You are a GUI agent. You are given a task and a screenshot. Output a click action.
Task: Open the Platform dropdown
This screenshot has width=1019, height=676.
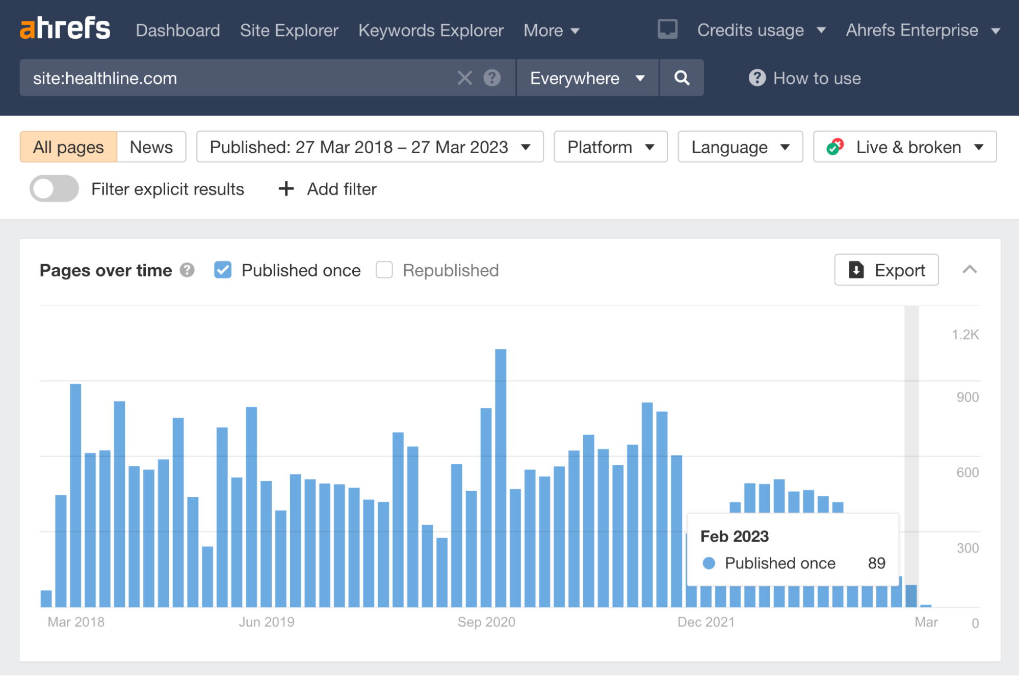pyautogui.click(x=610, y=147)
